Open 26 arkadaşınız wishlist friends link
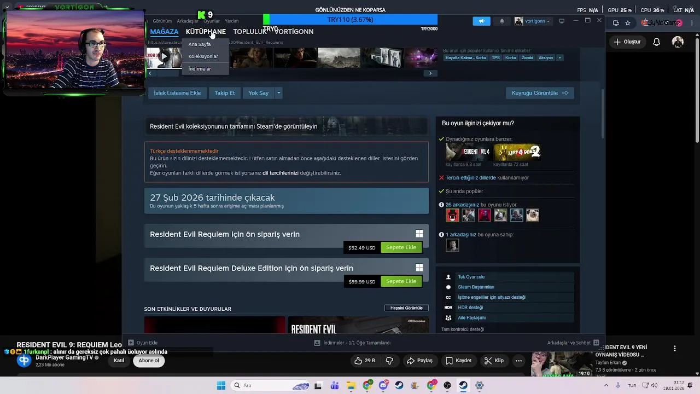The image size is (700, 394). click(462, 205)
